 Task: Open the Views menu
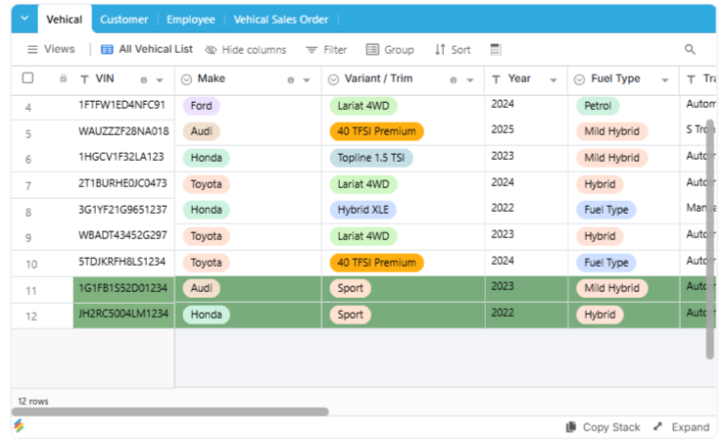click(x=51, y=49)
